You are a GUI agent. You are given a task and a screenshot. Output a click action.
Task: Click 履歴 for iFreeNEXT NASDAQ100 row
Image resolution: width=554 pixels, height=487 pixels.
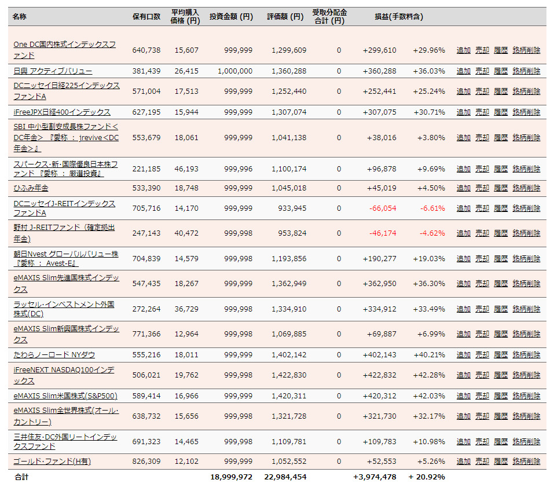coord(500,375)
